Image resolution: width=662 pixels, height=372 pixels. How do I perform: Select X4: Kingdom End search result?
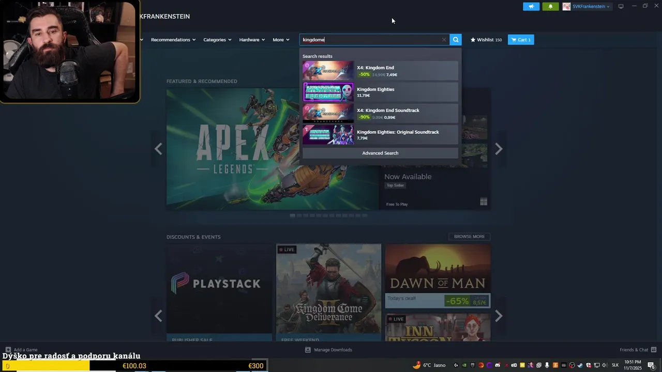380,71
